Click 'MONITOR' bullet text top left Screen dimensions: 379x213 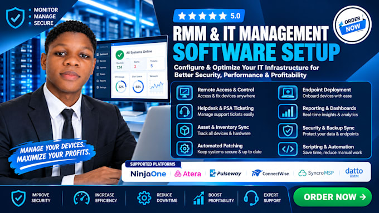coord(46,10)
